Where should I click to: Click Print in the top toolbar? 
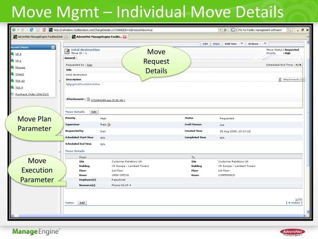[x=216, y=44]
